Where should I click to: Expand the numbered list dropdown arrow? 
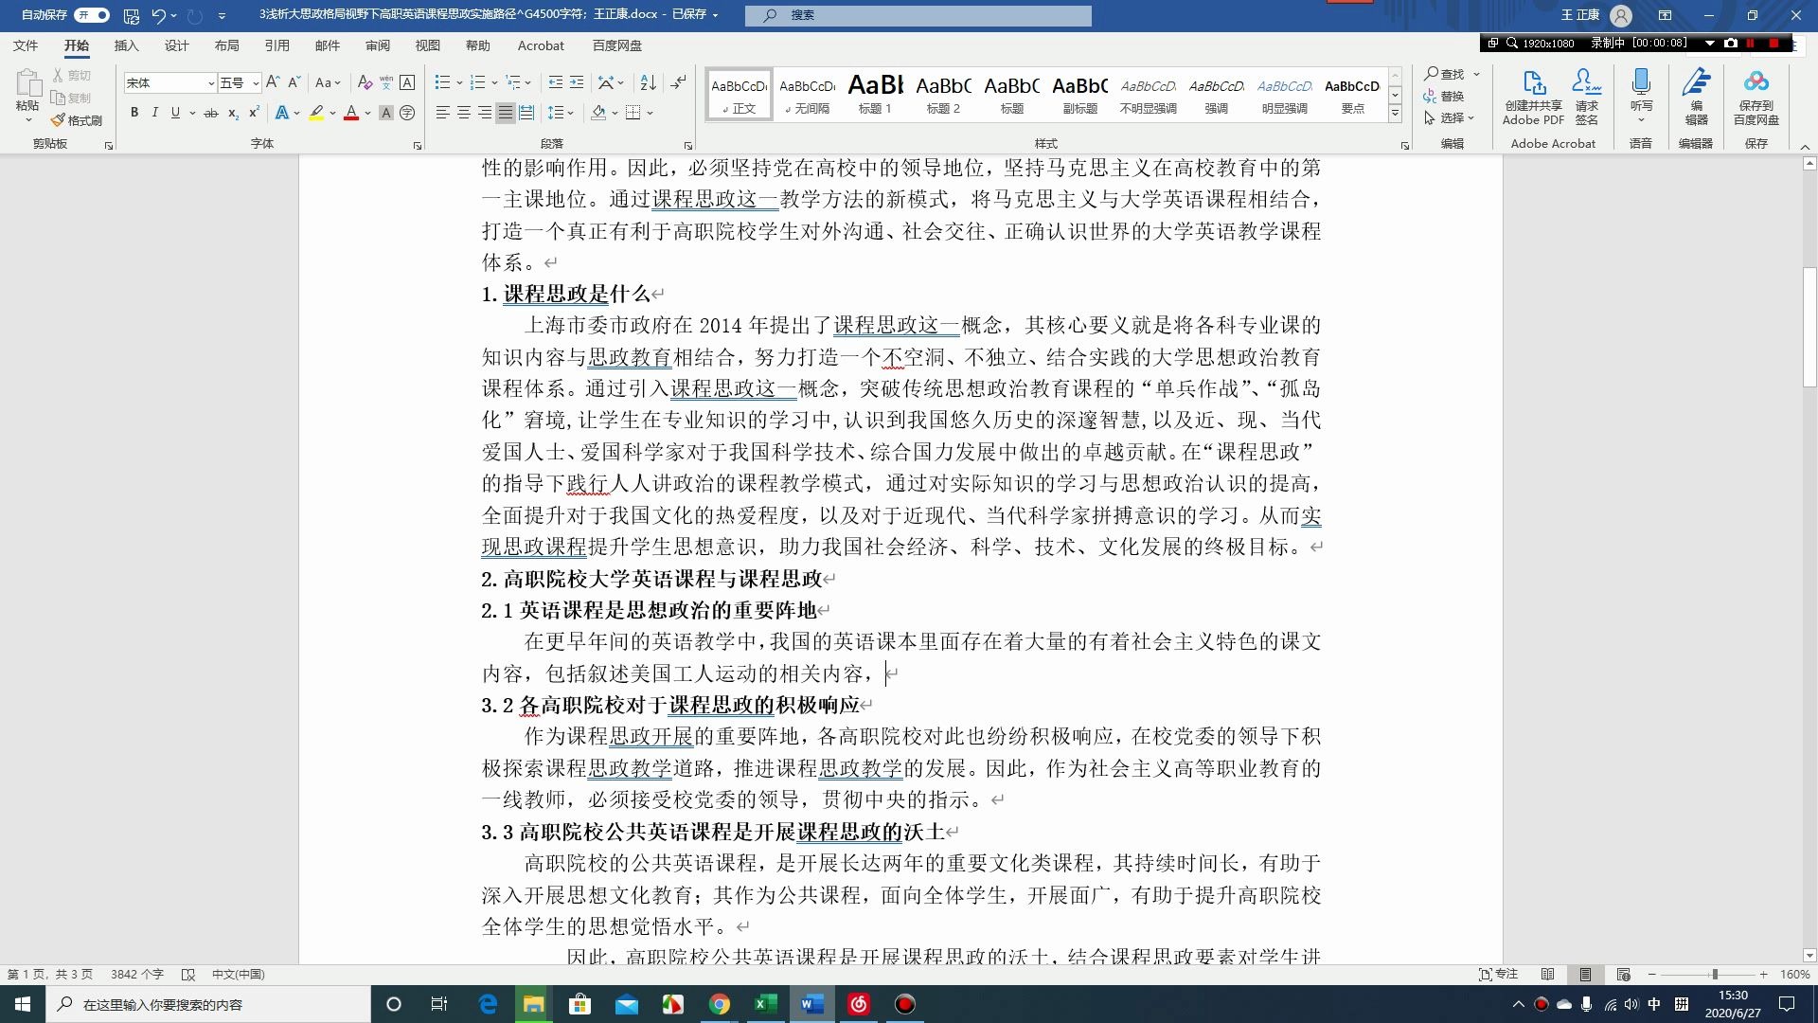point(495,82)
